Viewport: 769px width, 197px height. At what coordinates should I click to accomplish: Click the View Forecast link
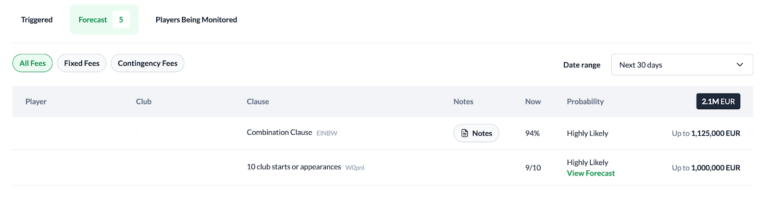pyautogui.click(x=591, y=174)
